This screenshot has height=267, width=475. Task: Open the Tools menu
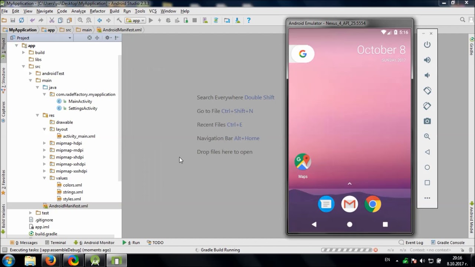tap(140, 11)
